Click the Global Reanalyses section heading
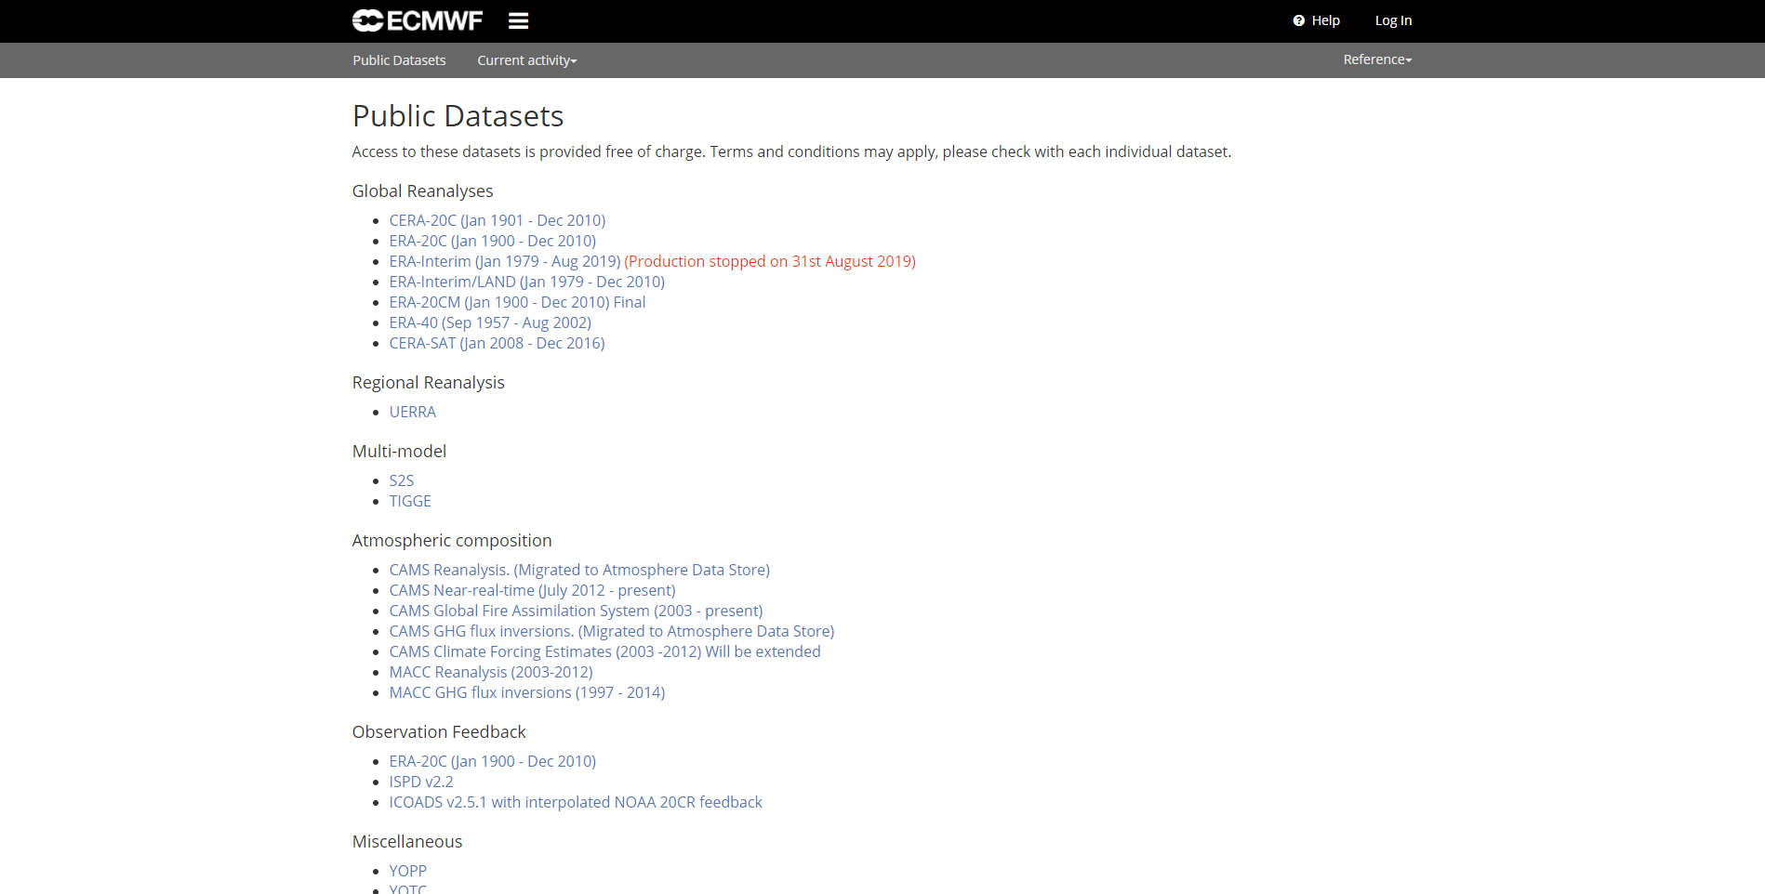 [423, 191]
